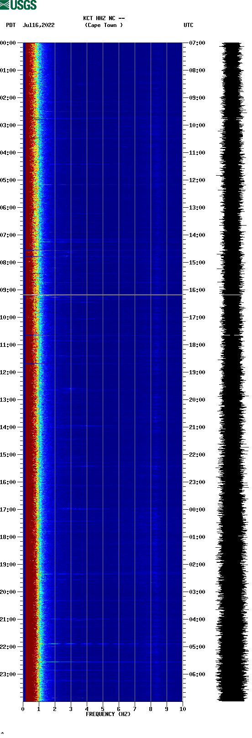
Task: Click the 2 frequency tick label
Action: click(55, 709)
